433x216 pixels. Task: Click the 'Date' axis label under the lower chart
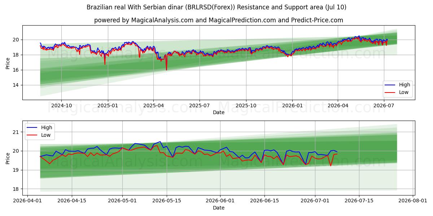click(x=219, y=208)
